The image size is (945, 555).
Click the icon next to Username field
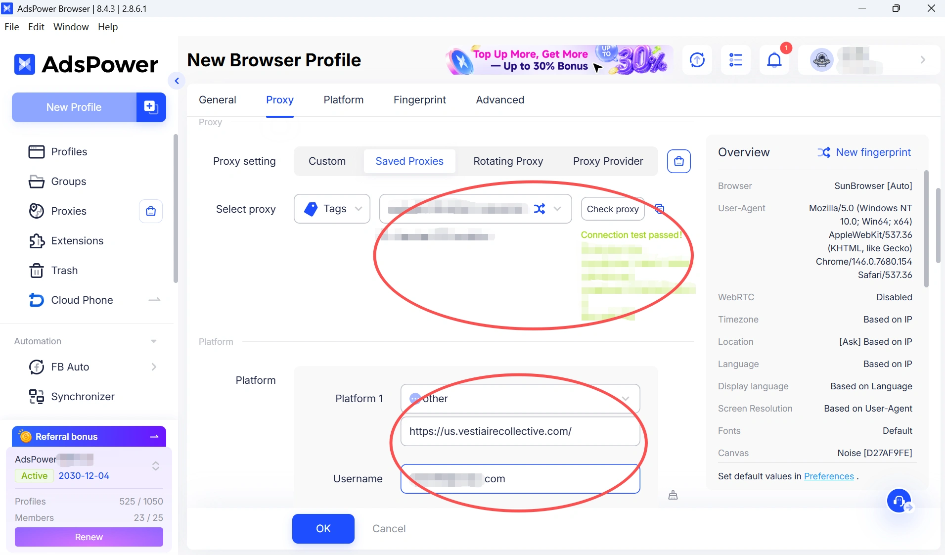[x=673, y=495]
